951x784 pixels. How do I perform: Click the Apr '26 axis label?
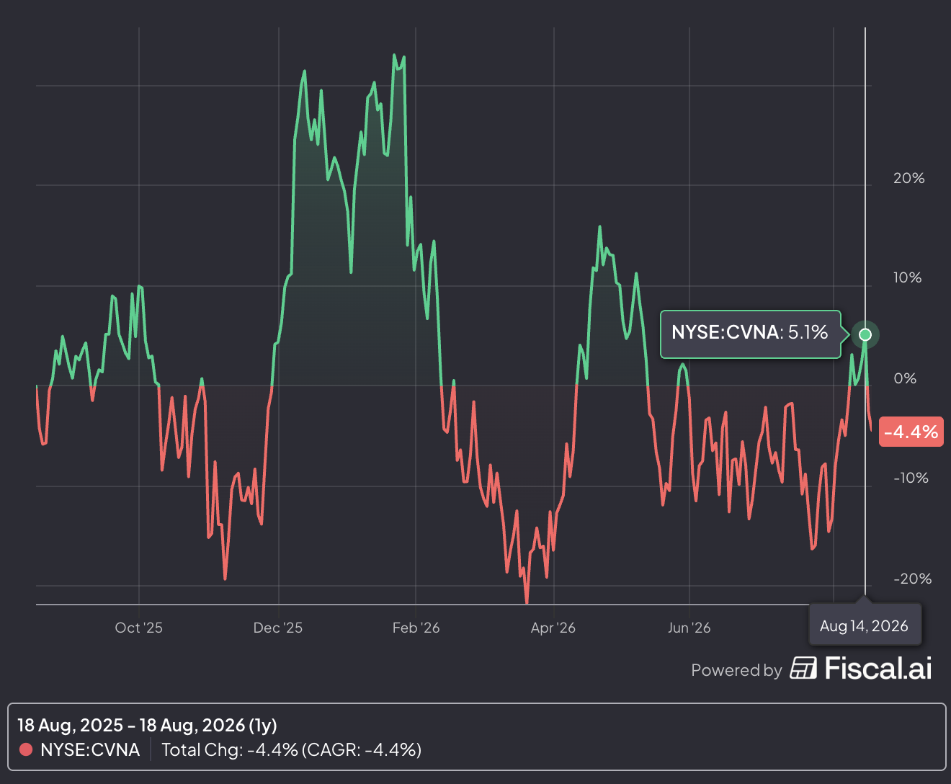click(x=553, y=628)
